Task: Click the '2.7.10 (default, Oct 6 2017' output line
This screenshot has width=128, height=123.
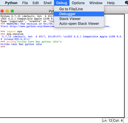Action: coord(62,36)
